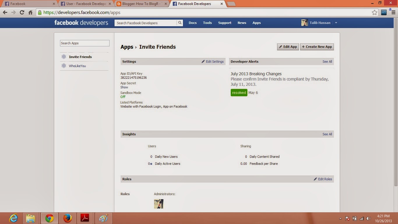Click the vertical page scrollbar
The image size is (398, 224).
click(x=396, y=102)
